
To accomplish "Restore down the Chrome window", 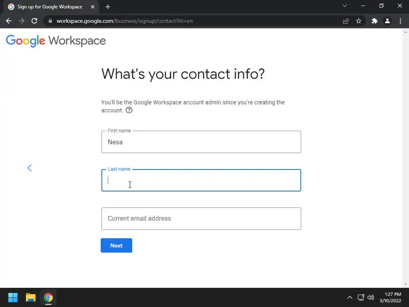I will tap(381, 6).
